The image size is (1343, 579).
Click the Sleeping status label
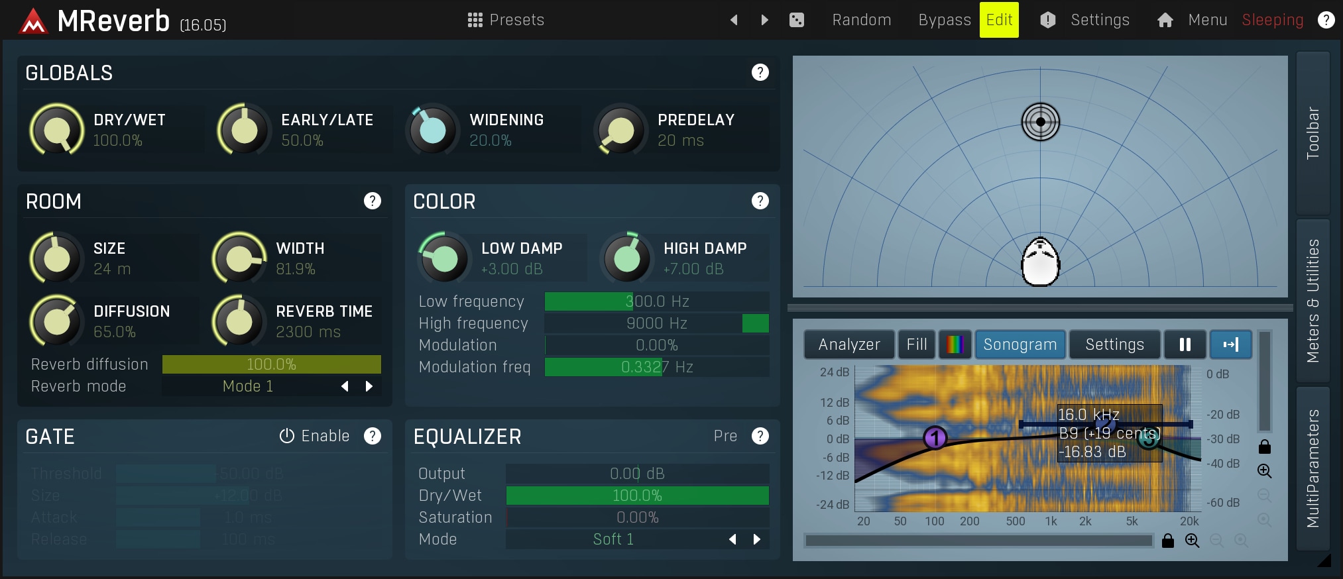click(x=1273, y=20)
